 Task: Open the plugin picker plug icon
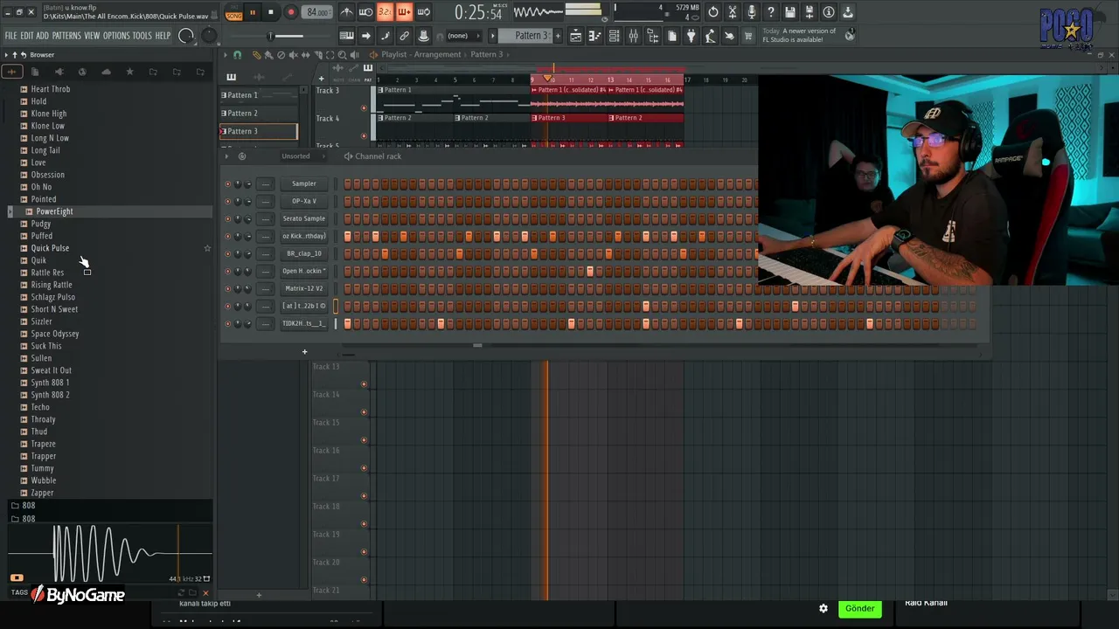pos(691,36)
